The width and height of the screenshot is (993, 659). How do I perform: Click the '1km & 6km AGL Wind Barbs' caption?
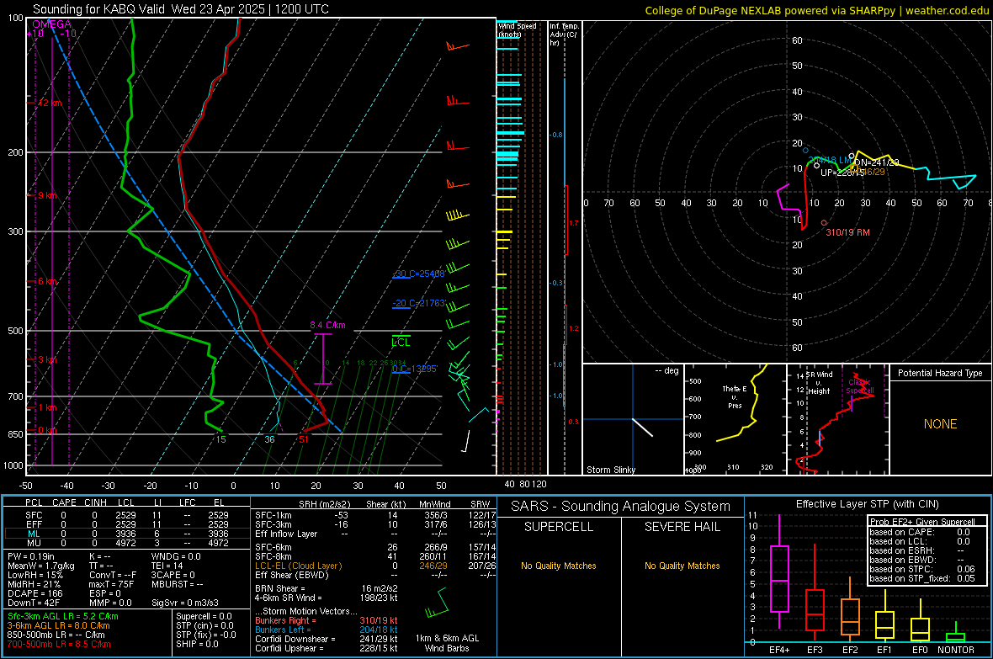coord(447,643)
